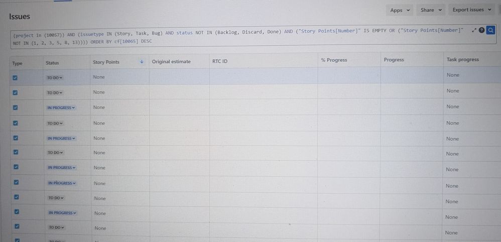This screenshot has height=242, width=501.
Task: Click the Story Points column header
Action: pos(106,62)
